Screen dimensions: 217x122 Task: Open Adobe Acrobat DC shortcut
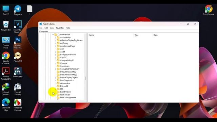(x=6, y=74)
